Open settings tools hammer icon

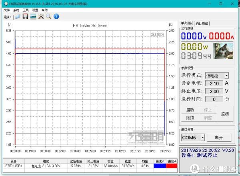pyautogui.click(x=41, y=16)
